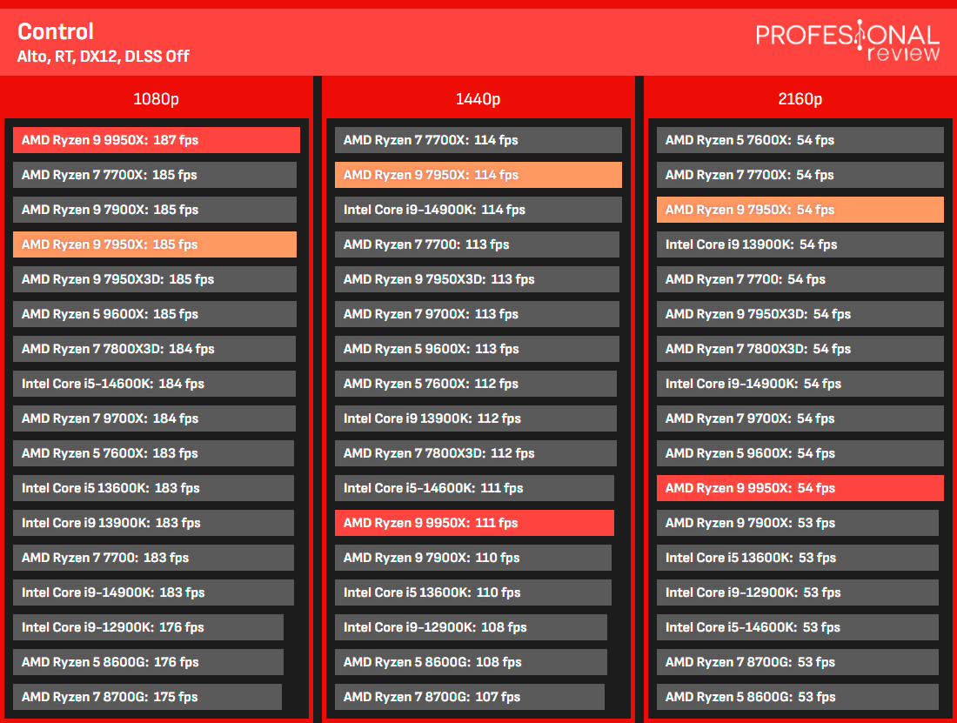This screenshot has width=957, height=723.
Task: Click 'AMD Ryzen 9 9950X: 111 fps' bar
Action: 475,522
